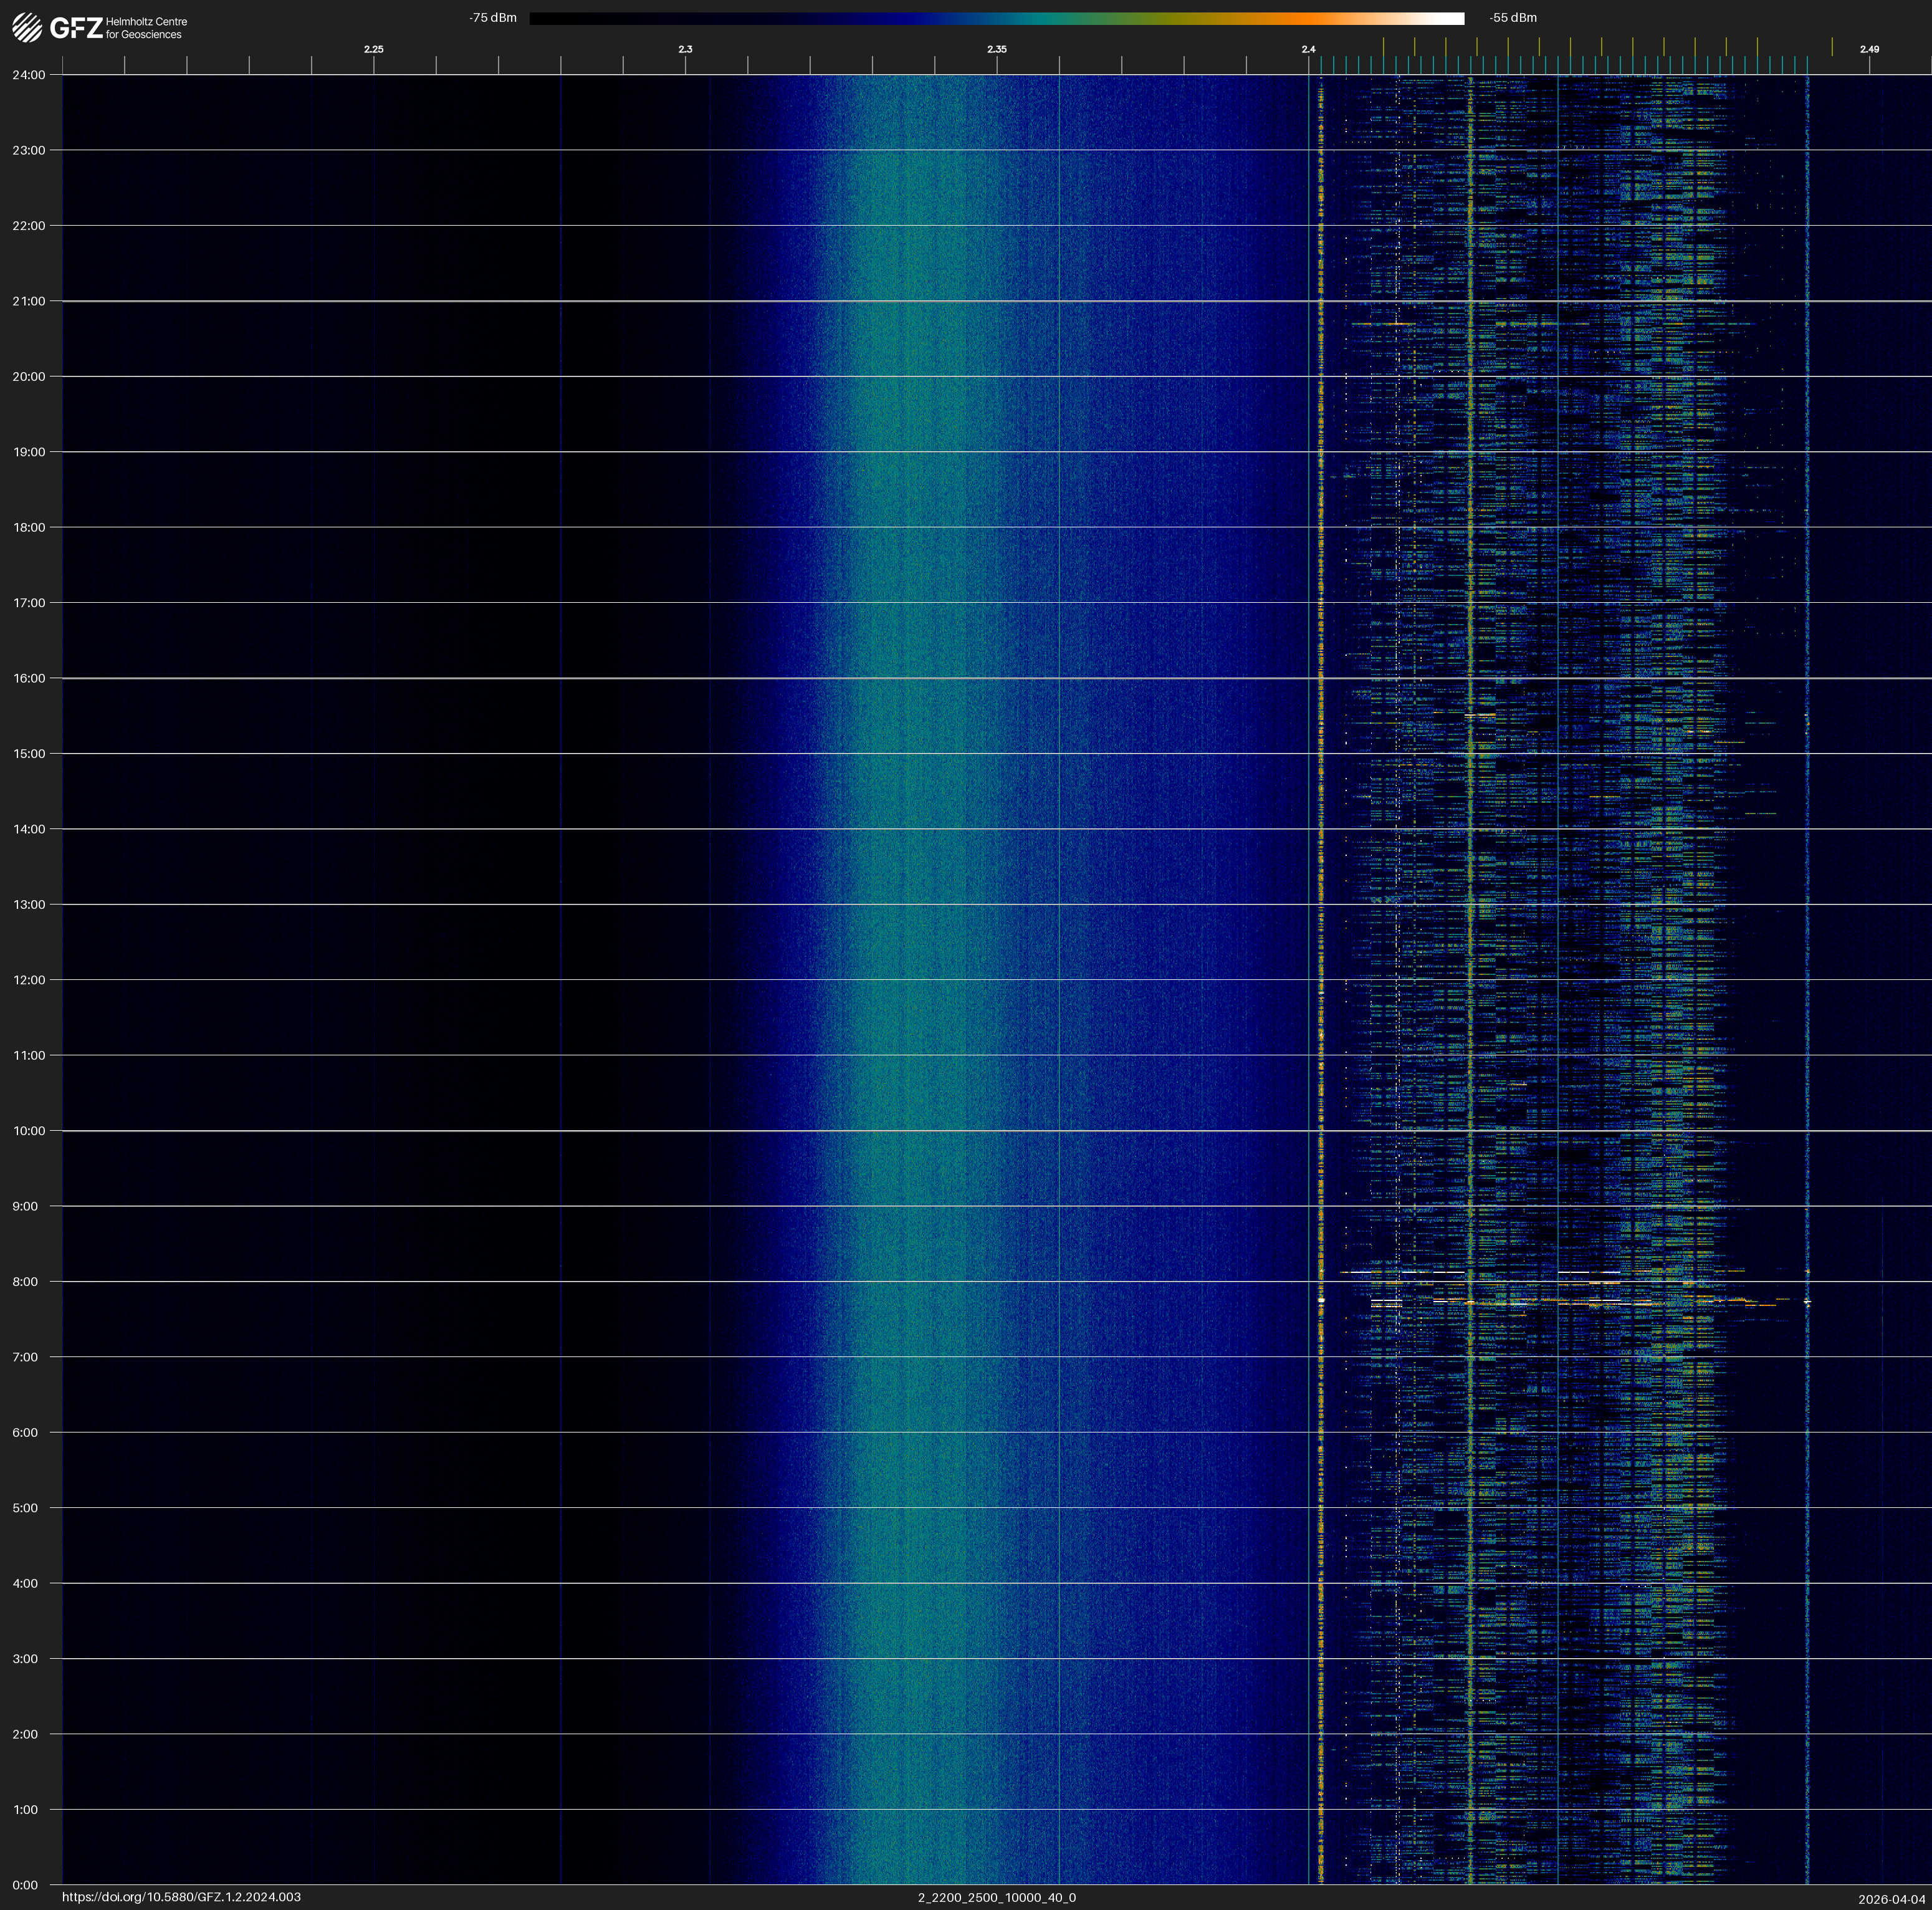Click the 2026-04-04 date label
The image size is (1932, 1910).
[x=1891, y=1898]
